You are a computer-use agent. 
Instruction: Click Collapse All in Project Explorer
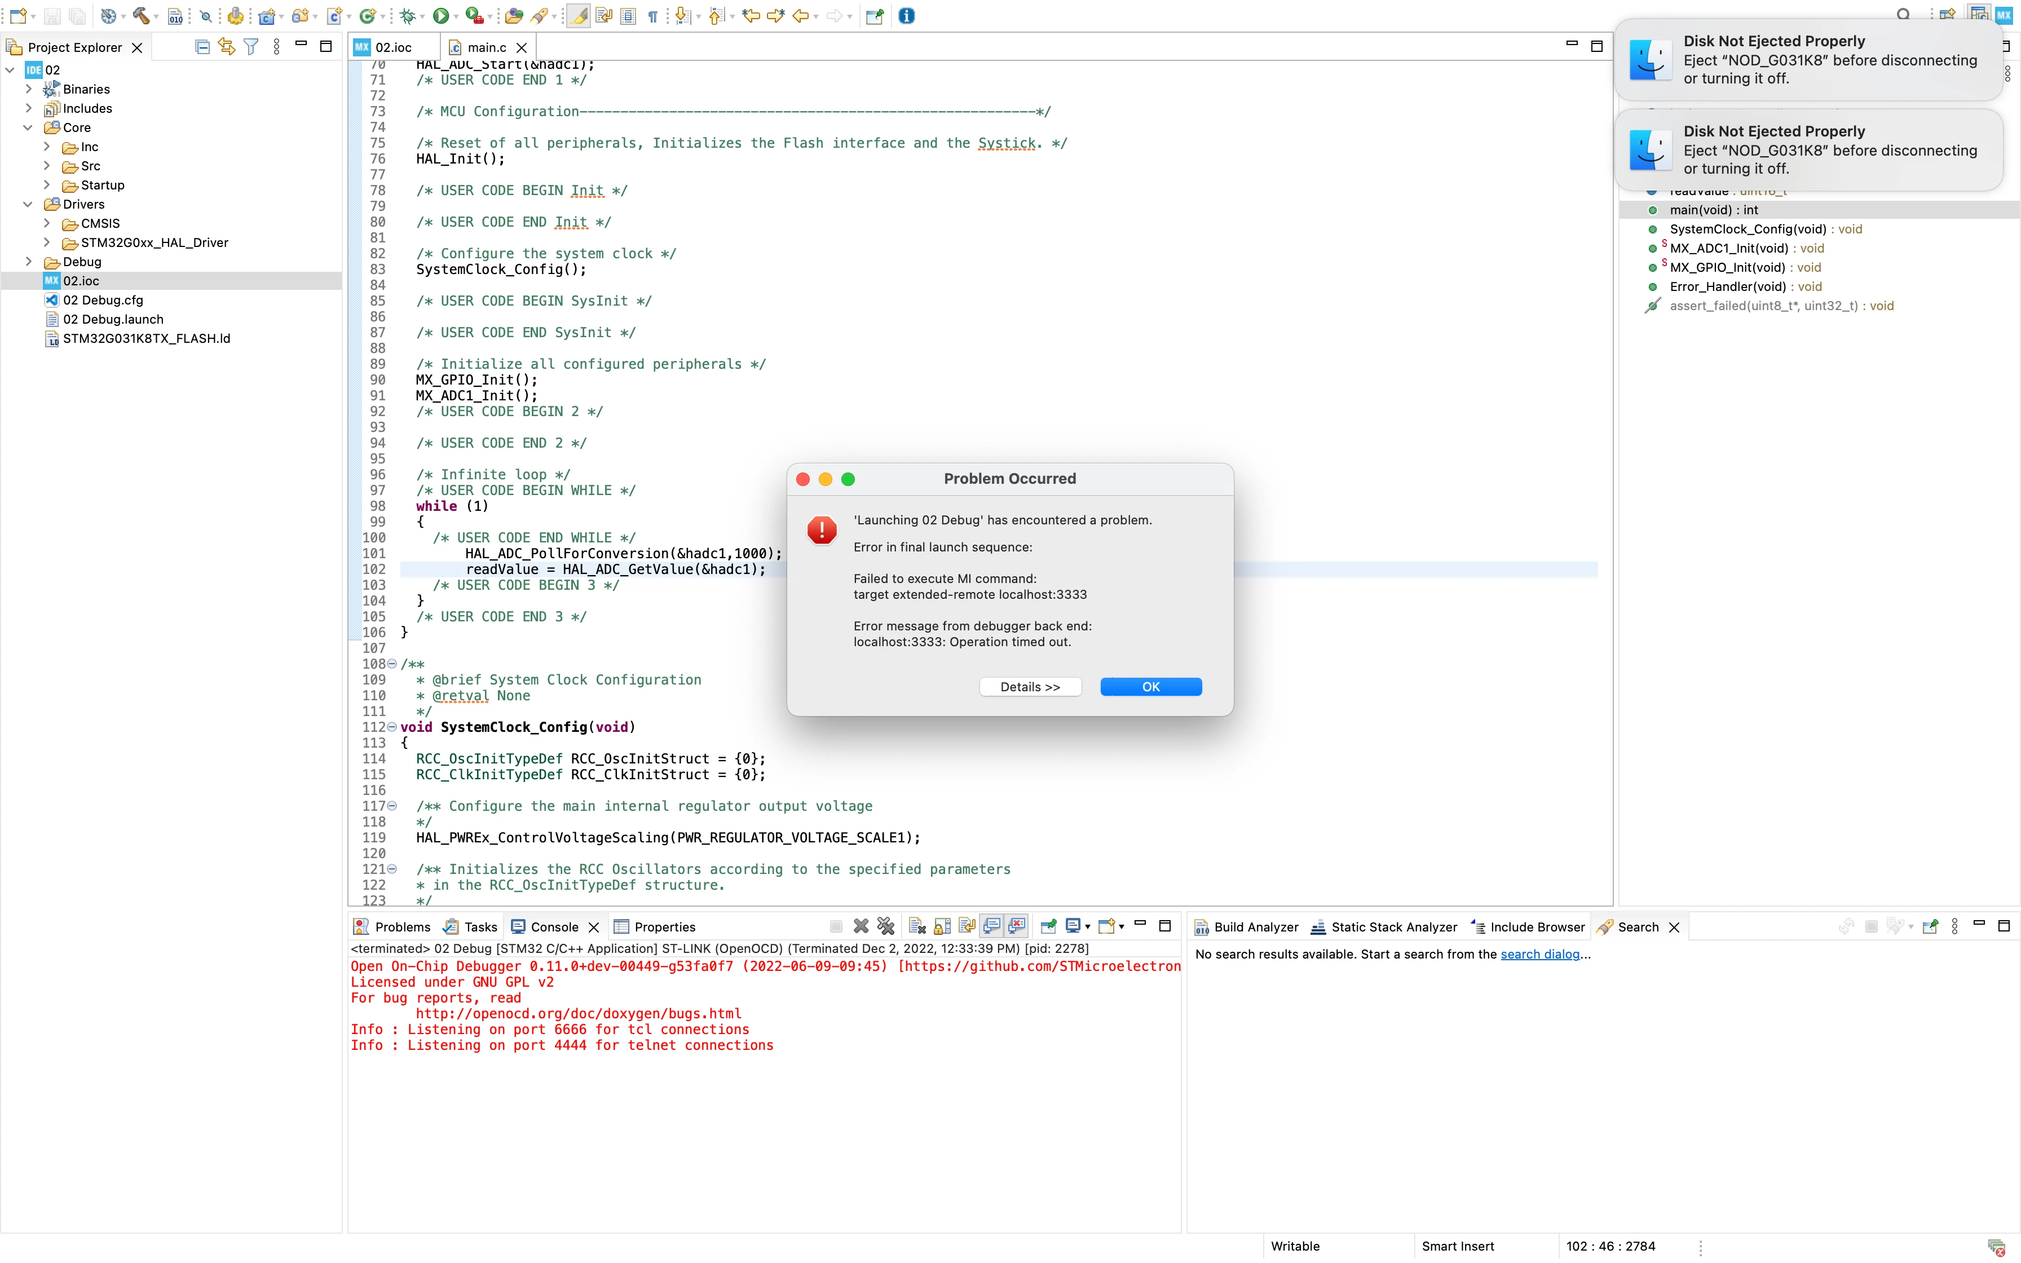[202, 47]
